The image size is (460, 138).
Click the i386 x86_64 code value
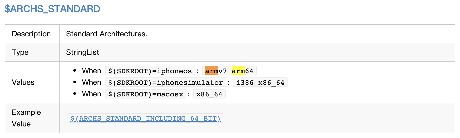[260, 82]
